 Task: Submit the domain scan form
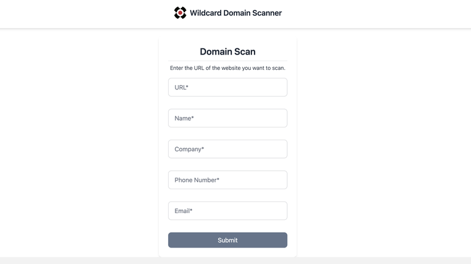228,240
